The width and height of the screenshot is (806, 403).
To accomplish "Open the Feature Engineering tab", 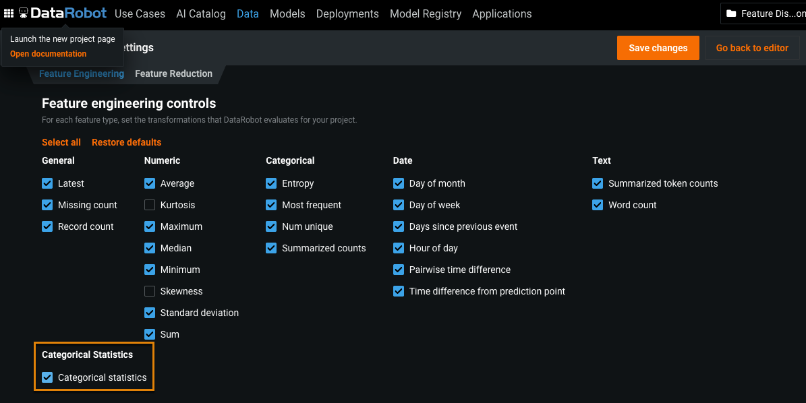I will 82,73.
